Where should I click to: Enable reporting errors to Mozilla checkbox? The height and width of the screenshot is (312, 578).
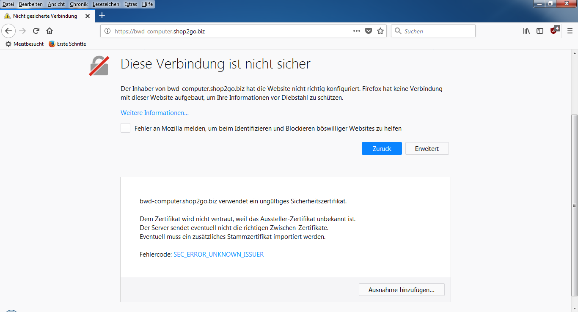[x=125, y=128]
